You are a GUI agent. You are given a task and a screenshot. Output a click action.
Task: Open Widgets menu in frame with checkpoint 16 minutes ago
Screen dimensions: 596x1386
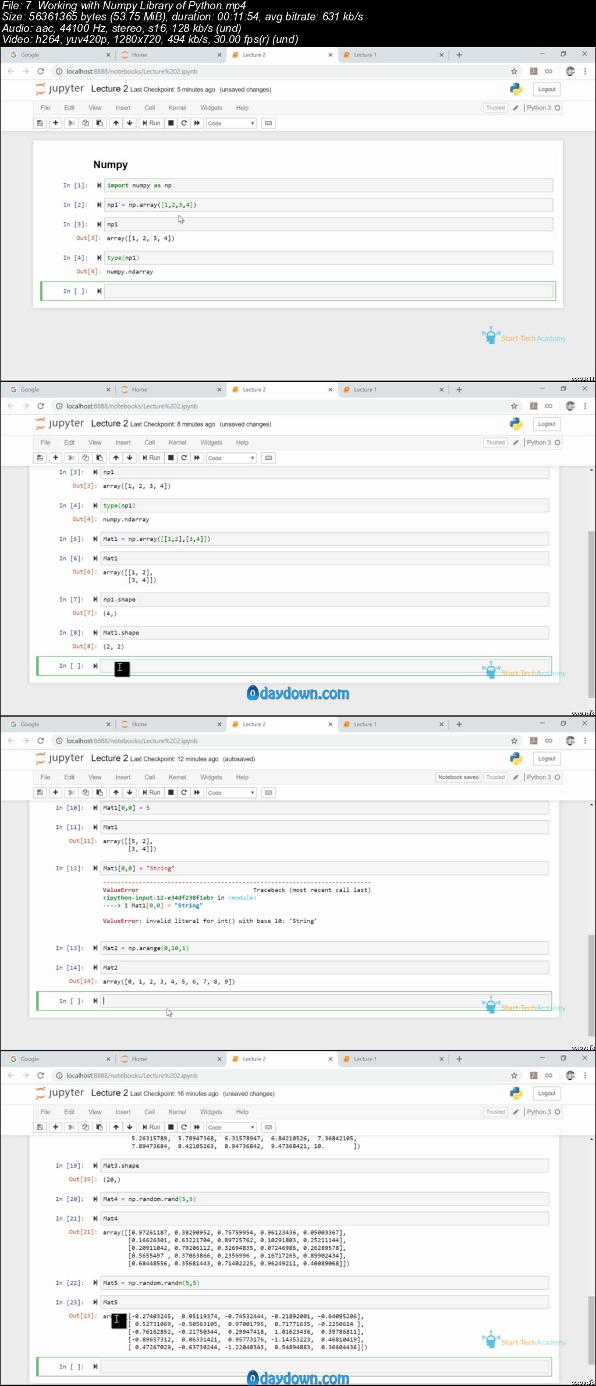click(x=211, y=1112)
